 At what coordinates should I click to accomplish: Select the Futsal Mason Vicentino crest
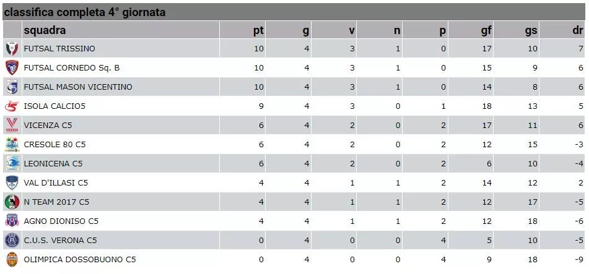12,87
